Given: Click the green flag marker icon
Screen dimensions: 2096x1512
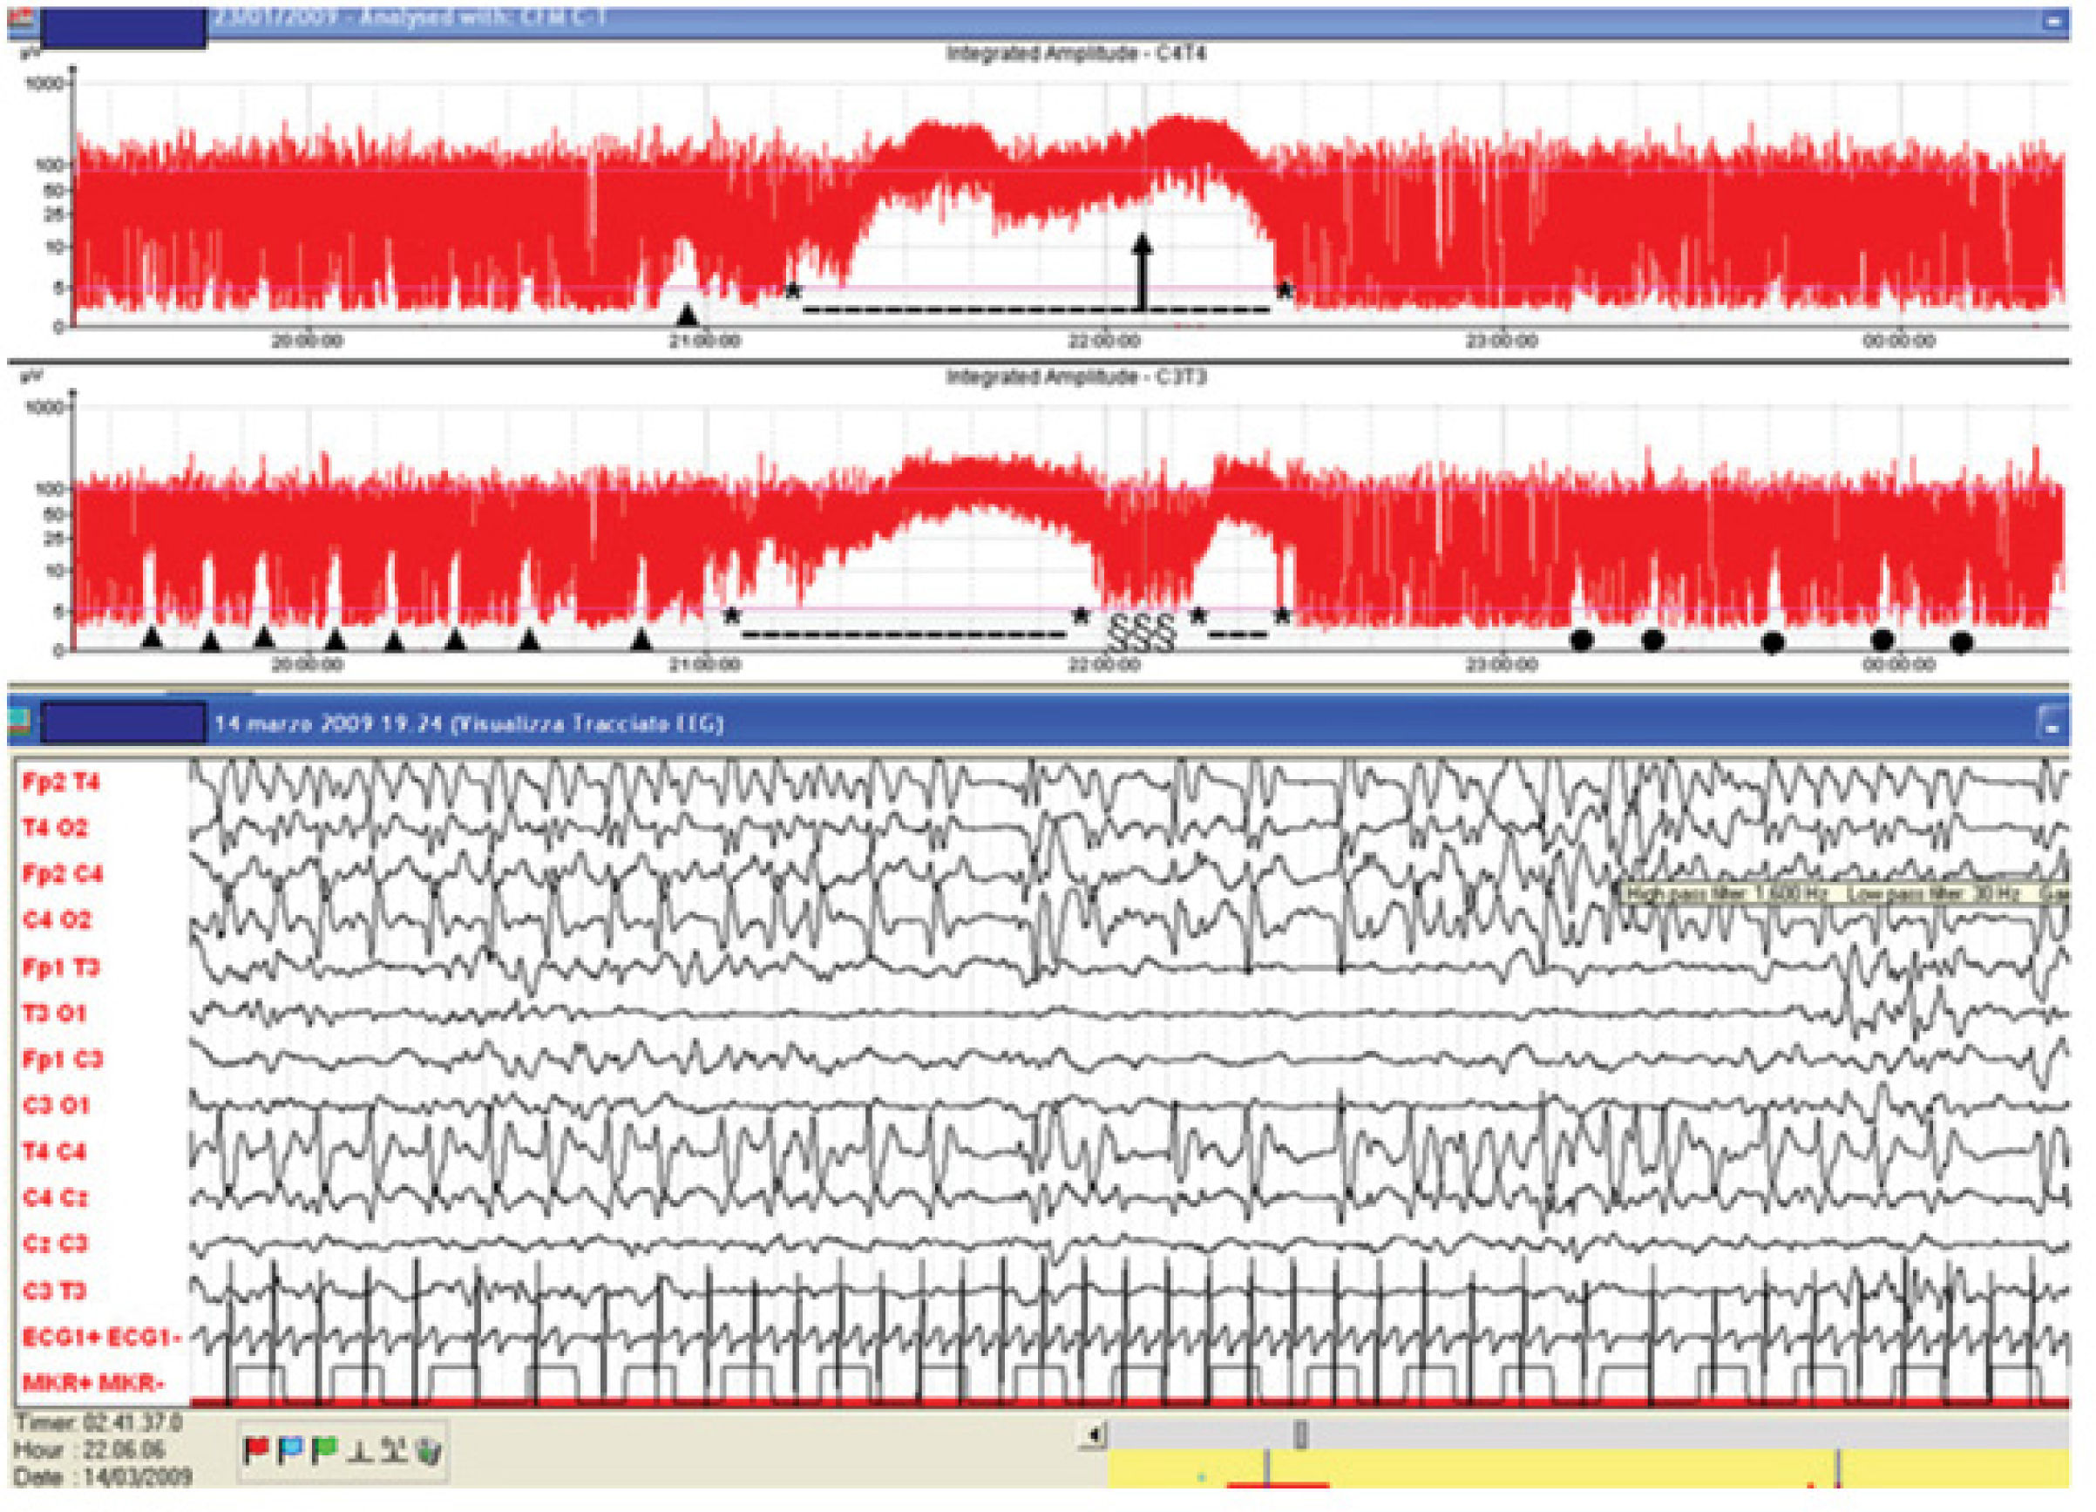Looking at the screenshot, I should point(324,1450).
